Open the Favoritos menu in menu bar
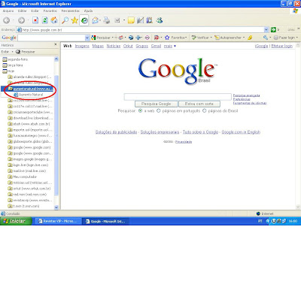Screen dimensions: 301x281 (x=50, y=11)
